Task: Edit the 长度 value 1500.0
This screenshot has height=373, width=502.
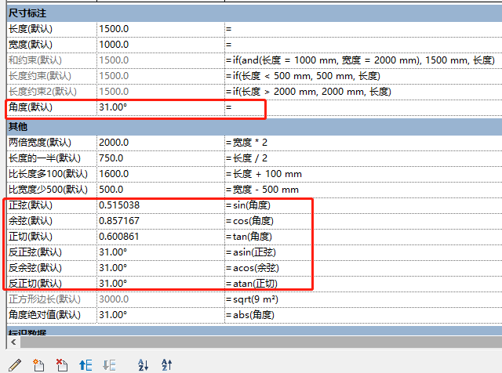Action: point(114,29)
